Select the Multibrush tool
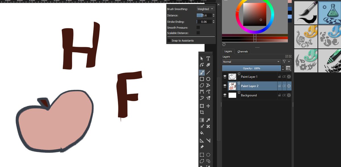Screen dimensions: 341x167 pyautogui.click(x=208, y=98)
